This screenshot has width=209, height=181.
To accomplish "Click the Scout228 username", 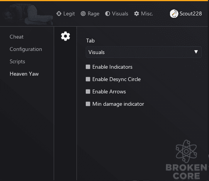I will click(191, 14).
